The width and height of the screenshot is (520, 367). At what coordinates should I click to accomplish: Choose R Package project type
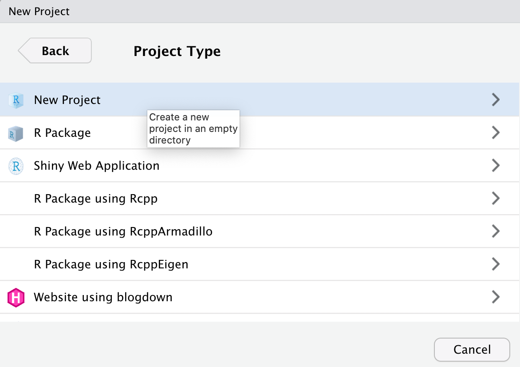coord(63,133)
